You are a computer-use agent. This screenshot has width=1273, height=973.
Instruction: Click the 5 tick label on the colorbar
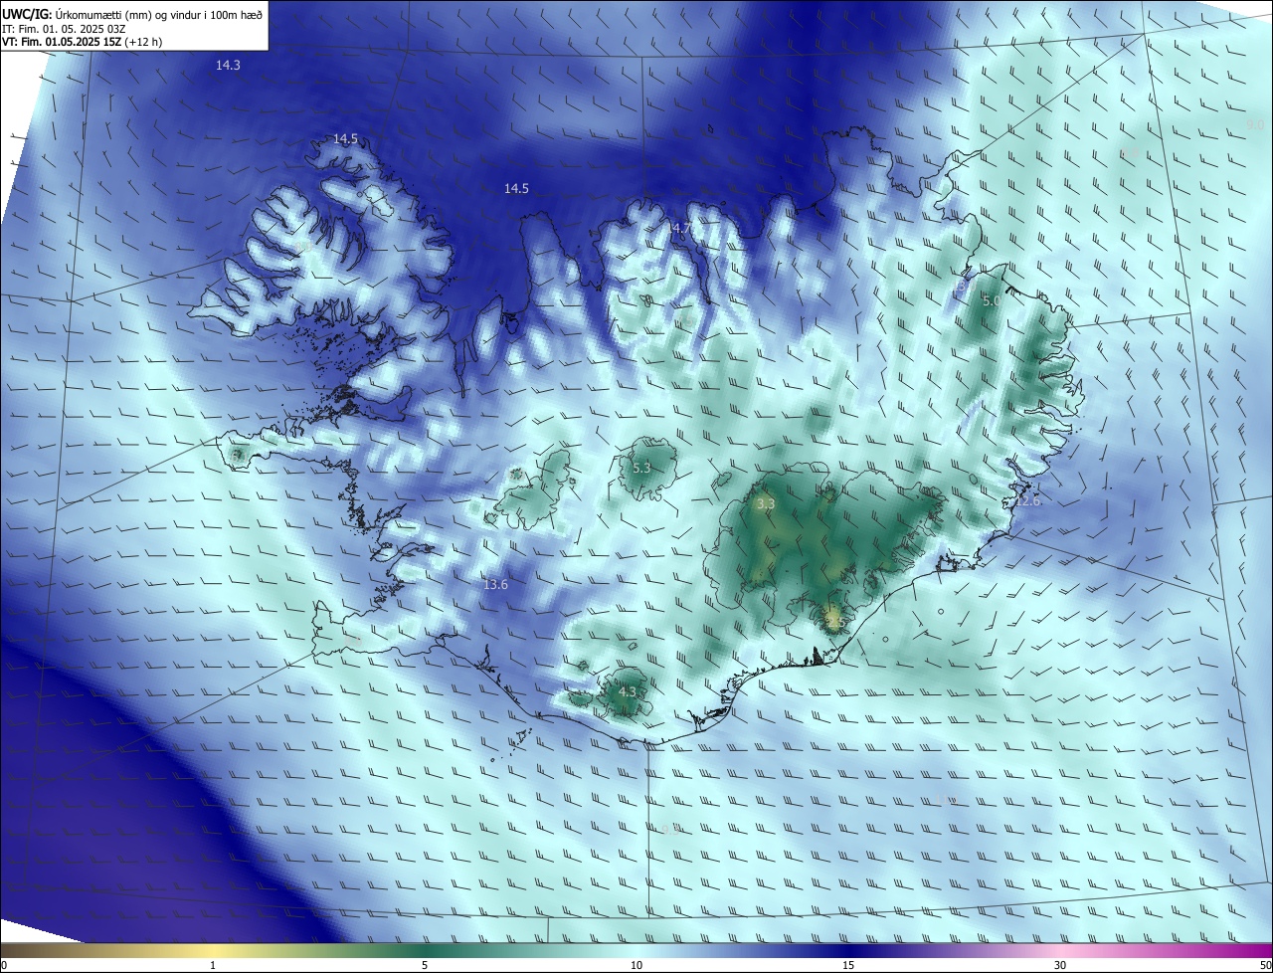(x=425, y=965)
